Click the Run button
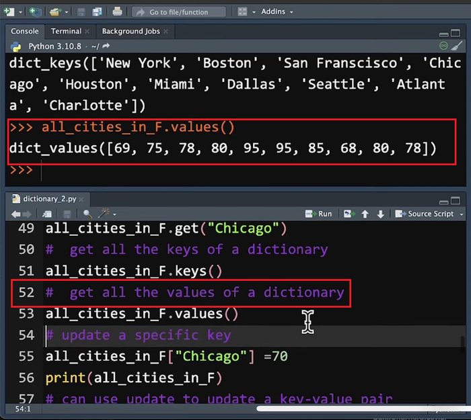The image size is (471, 420). click(x=318, y=214)
